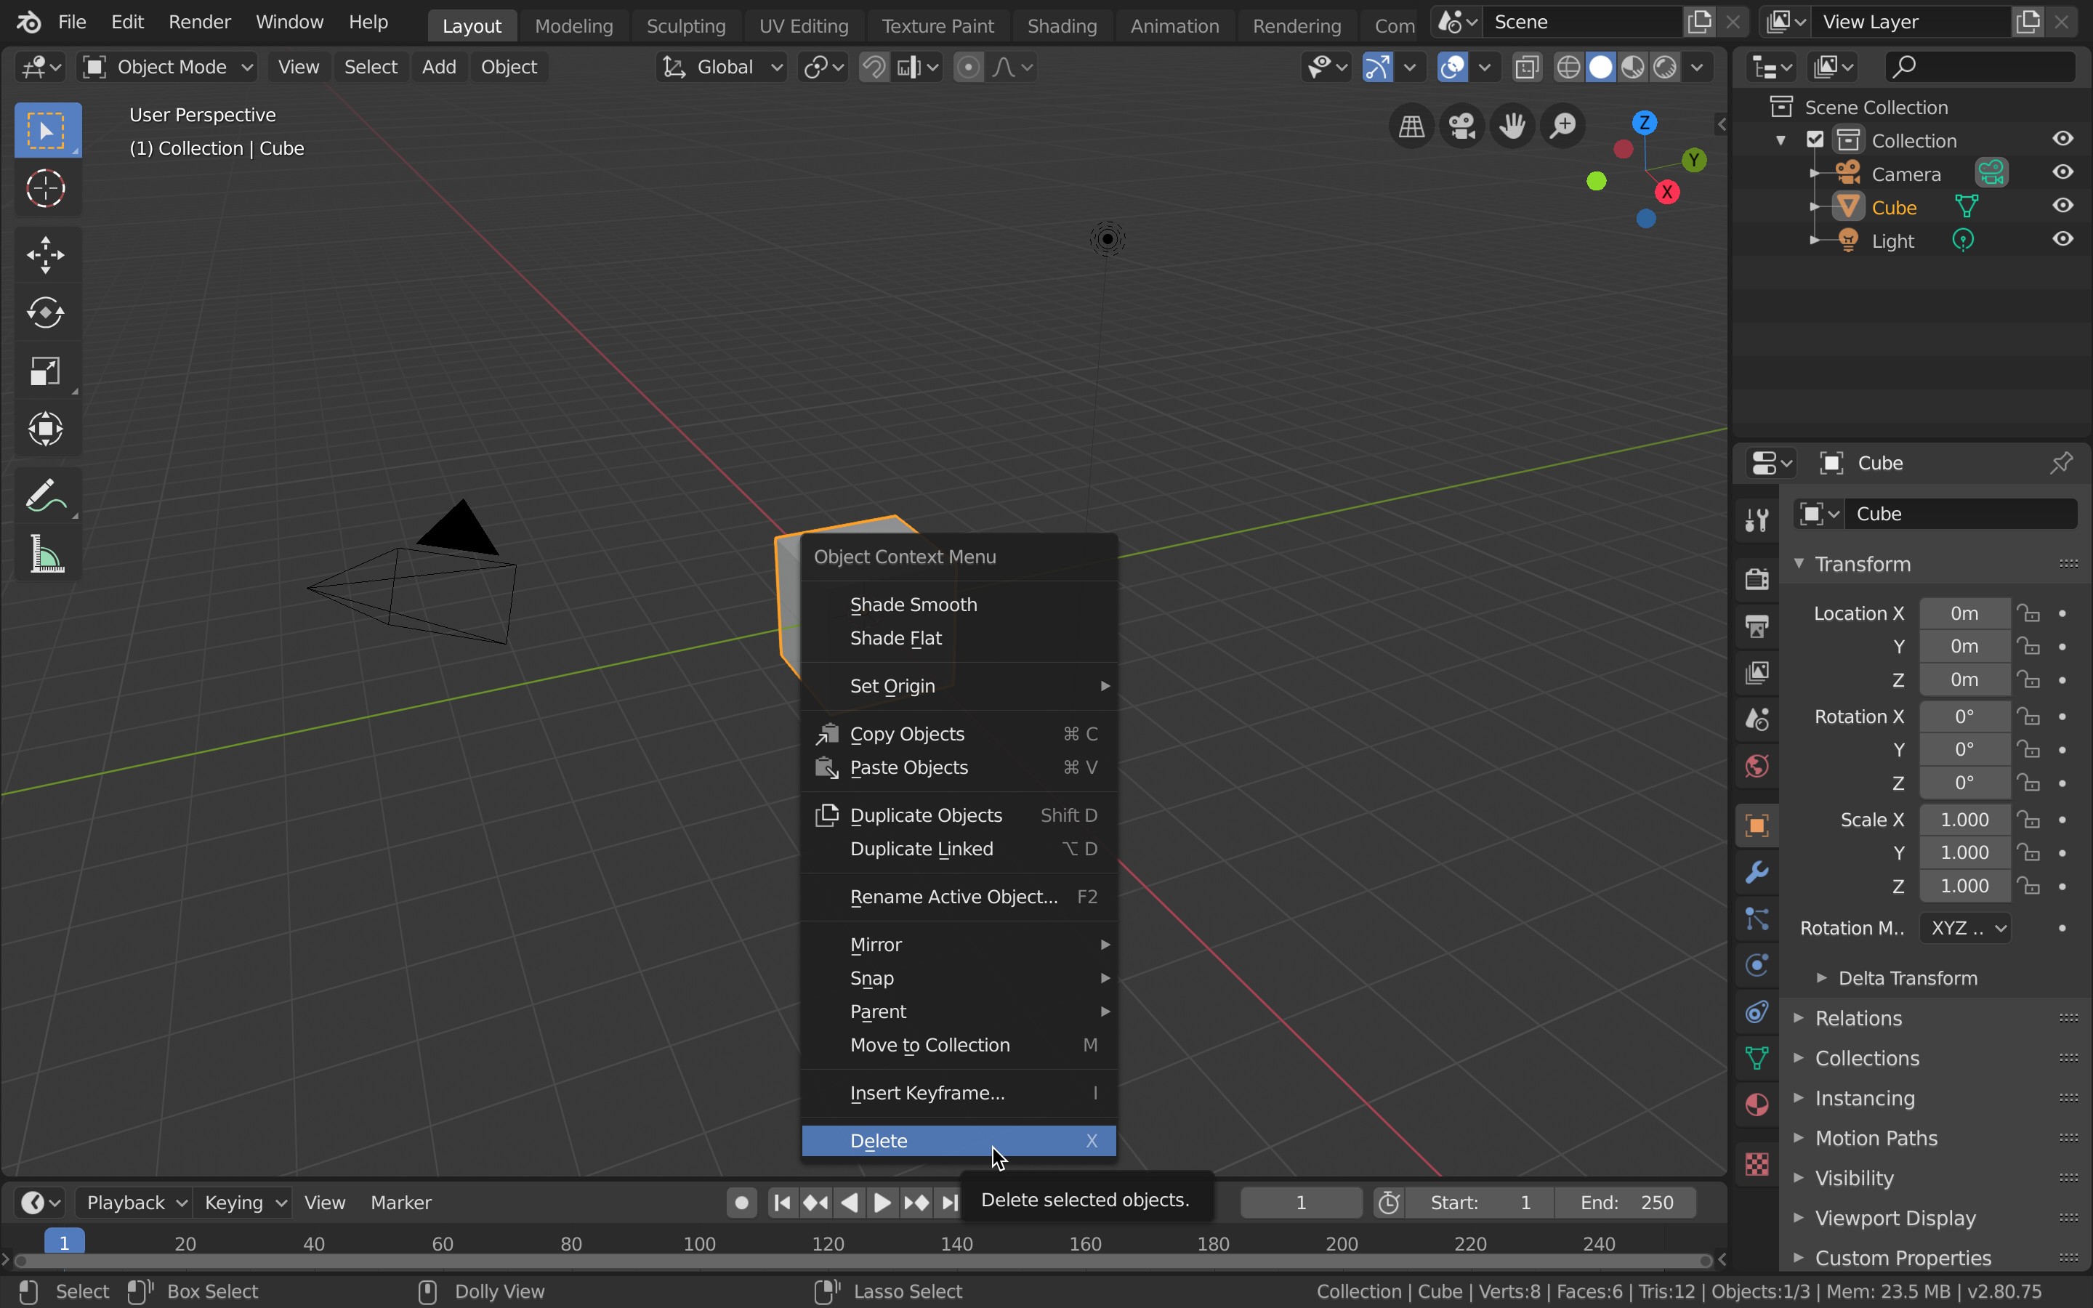
Task: Hide the Cube in the outliner
Action: coord(2062,206)
